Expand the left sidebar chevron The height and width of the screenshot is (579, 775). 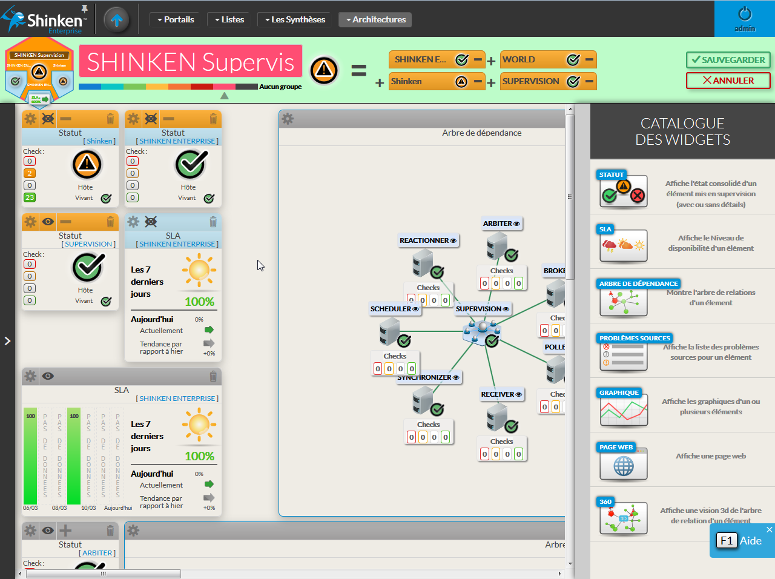coord(7,341)
